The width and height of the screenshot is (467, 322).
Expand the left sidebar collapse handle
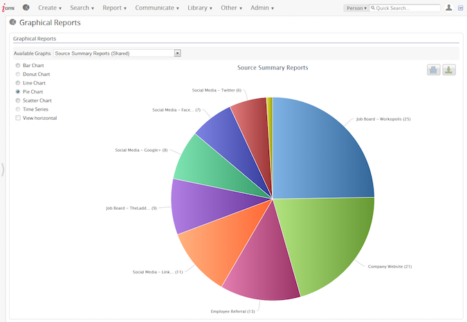point(3,169)
